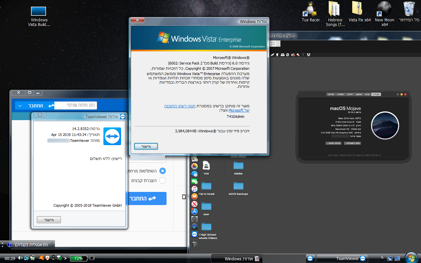Open News in the remote Mac dock
Screen dimensions: 421x263
pyautogui.click(x=194, y=204)
